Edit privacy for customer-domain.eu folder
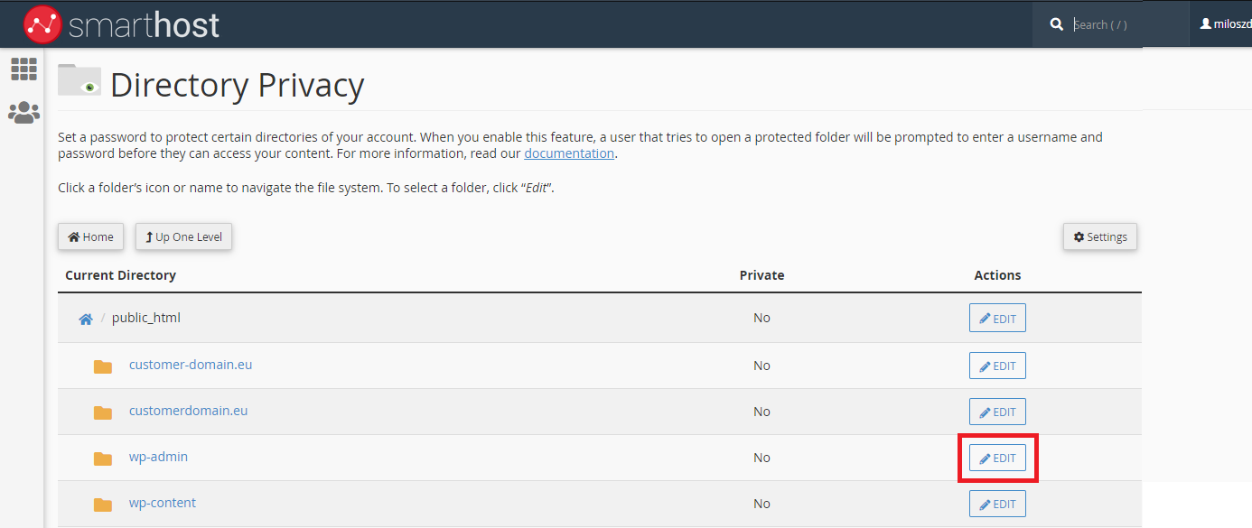Screen dimensions: 1252x528 [x=997, y=366]
